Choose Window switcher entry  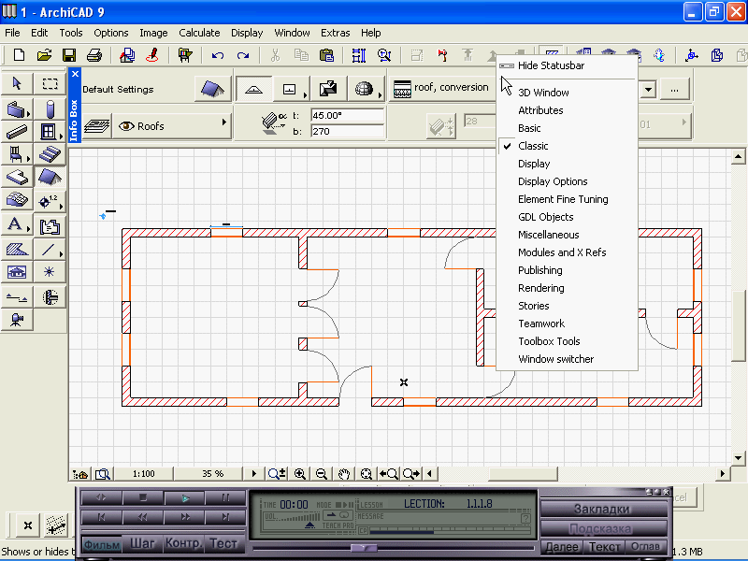pos(555,359)
